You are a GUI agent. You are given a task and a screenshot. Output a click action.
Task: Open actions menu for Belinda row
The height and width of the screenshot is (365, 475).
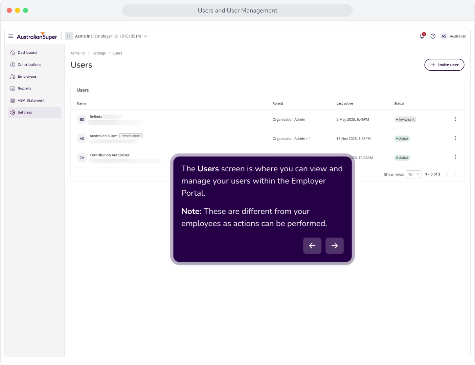[455, 119]
